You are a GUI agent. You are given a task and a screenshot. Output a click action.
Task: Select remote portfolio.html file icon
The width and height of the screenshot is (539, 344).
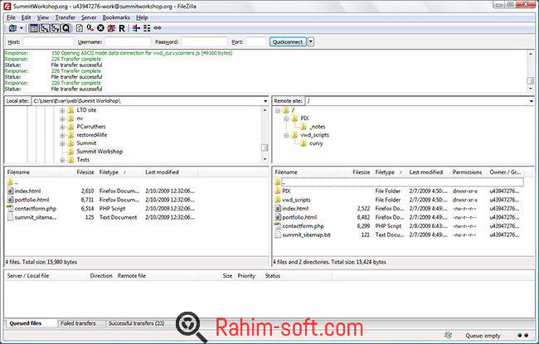click(x=278, y=217)
